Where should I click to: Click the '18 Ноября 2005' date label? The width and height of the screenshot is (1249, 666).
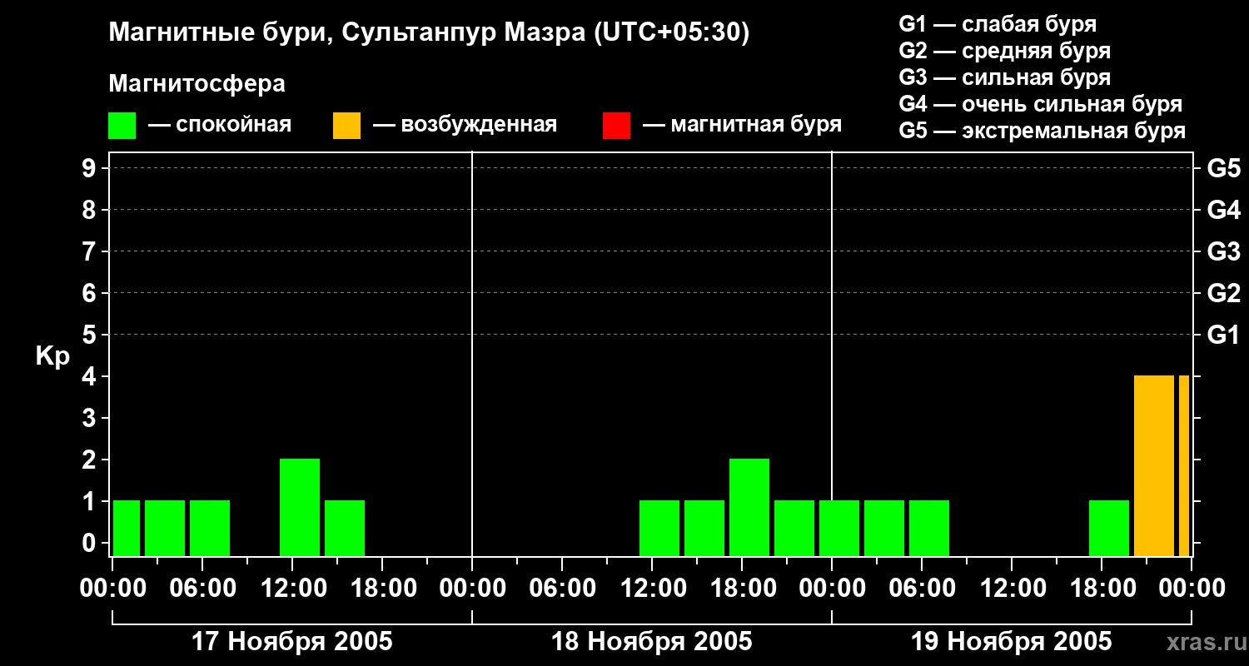(652, 641)
